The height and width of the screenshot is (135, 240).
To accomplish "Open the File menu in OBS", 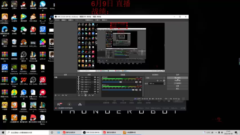I will 57,20.
